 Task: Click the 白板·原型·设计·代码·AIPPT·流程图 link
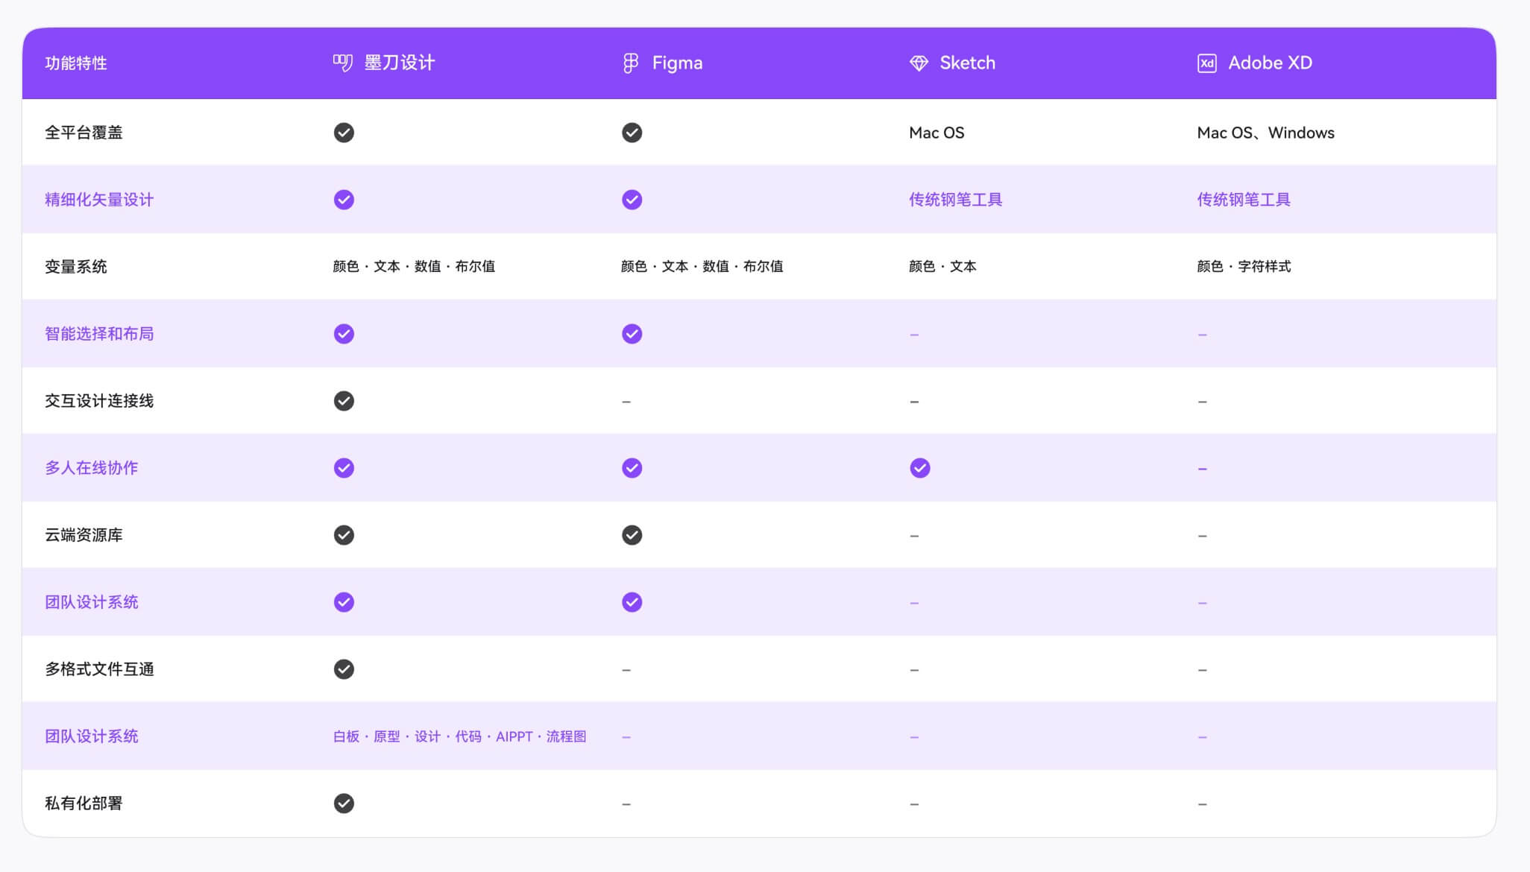click(460, 736)
